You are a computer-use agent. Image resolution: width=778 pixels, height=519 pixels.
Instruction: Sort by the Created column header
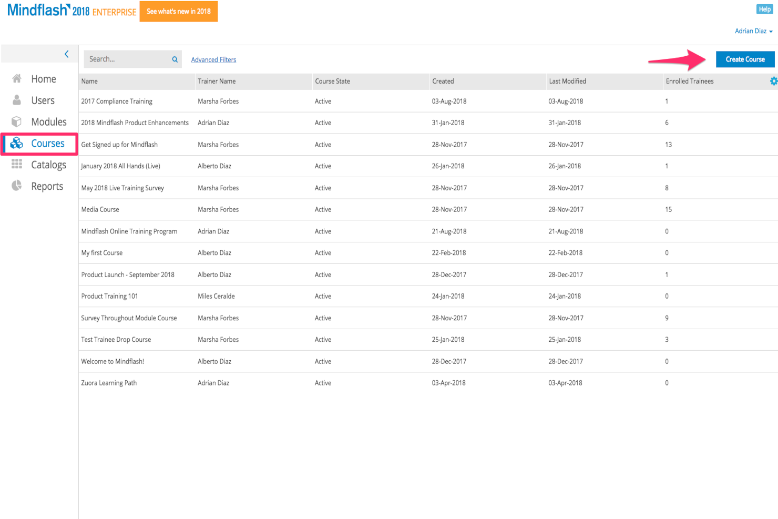tap(443, 82)
